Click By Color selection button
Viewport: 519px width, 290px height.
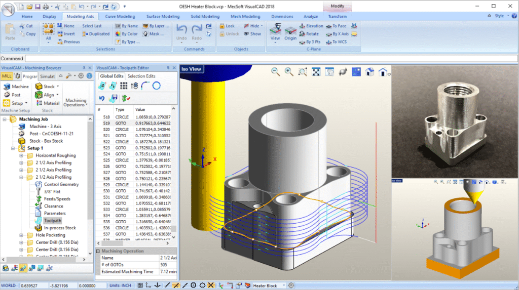[126, 34]
